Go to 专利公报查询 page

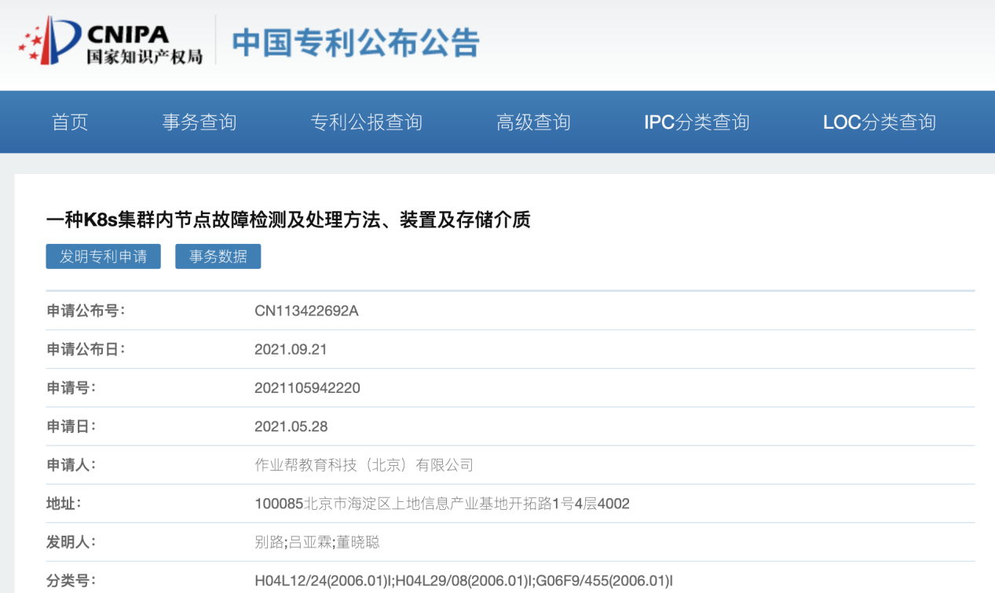click(x=366, y=122)
